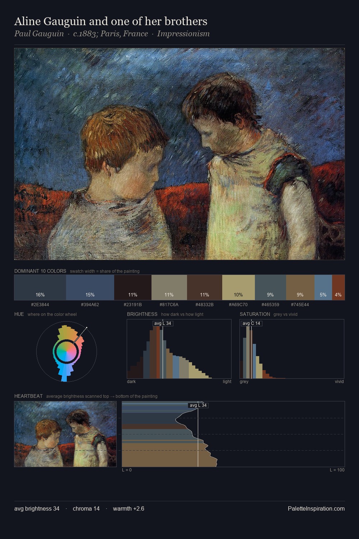
Task: Click the Impressionism style label
Action: click(x=183, y=34)
